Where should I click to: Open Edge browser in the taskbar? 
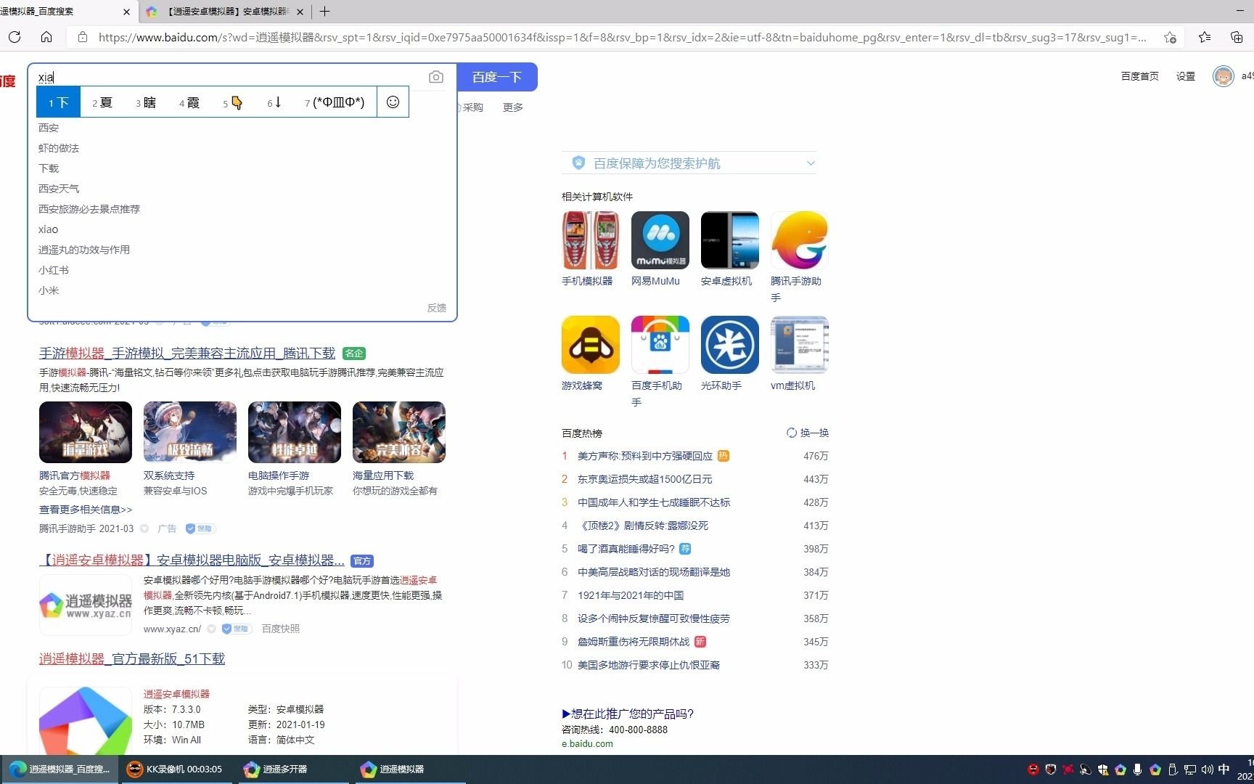(60, 769)
